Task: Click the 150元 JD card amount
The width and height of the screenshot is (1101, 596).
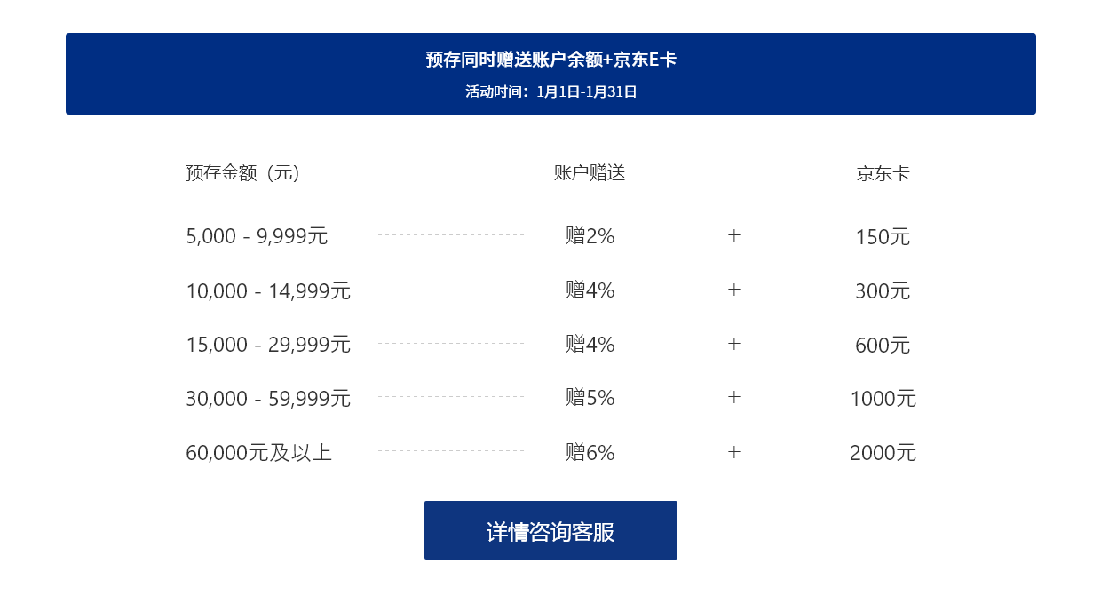Action: click(883, 238)
